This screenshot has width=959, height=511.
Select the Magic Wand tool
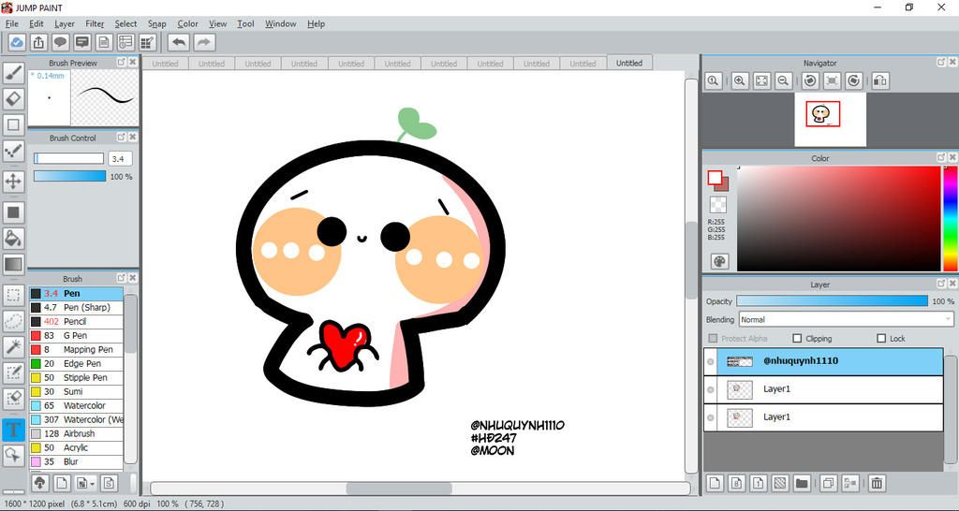[13, 348]
